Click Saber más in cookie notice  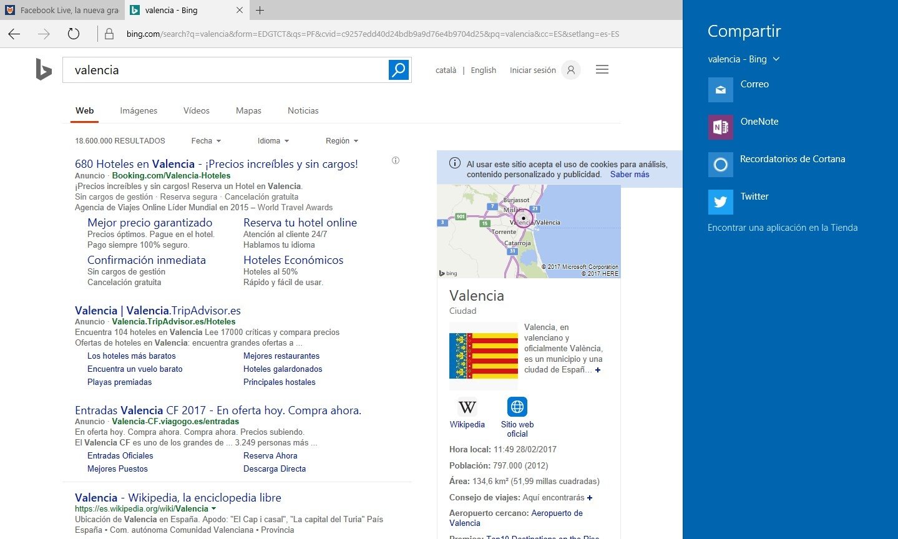(x=630, y=175)
